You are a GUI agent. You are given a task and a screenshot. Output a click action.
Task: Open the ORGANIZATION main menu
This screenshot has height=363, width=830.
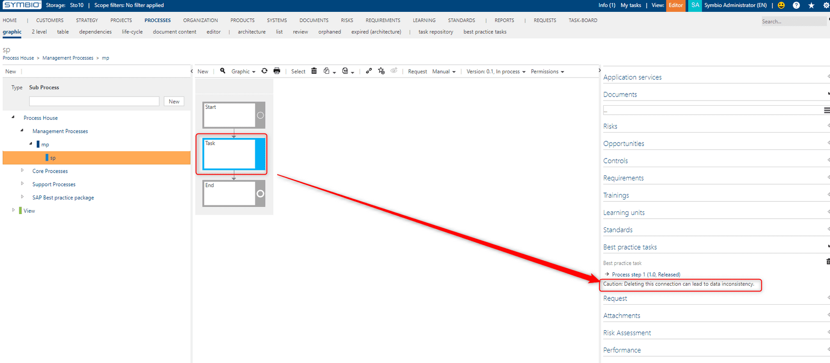point(200,20)
